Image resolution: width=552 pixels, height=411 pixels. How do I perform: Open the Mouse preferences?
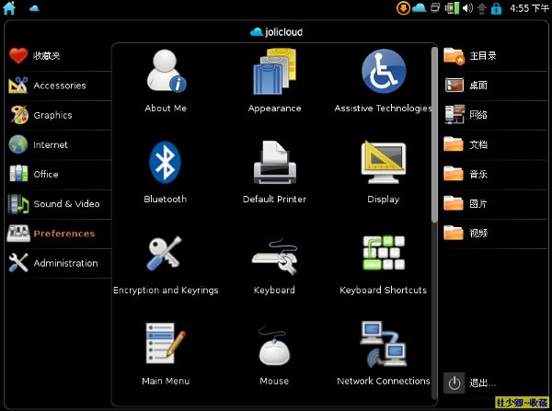[274, 354]
